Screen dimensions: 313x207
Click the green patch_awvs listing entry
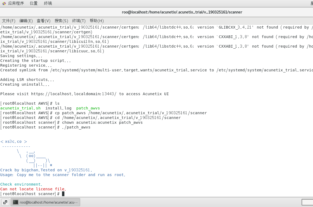pos(88,108)
